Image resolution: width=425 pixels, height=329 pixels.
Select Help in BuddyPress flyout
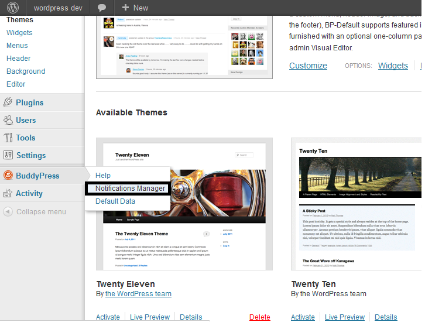pyautogui.click(x=103, y=176)
